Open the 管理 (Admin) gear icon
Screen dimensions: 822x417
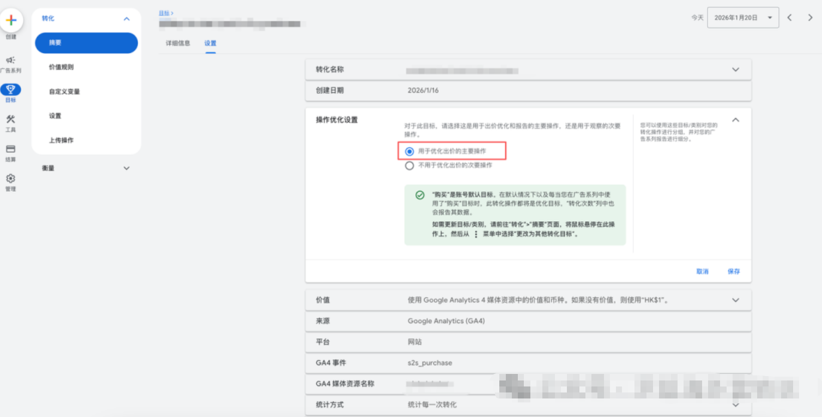tap(10, 180)
